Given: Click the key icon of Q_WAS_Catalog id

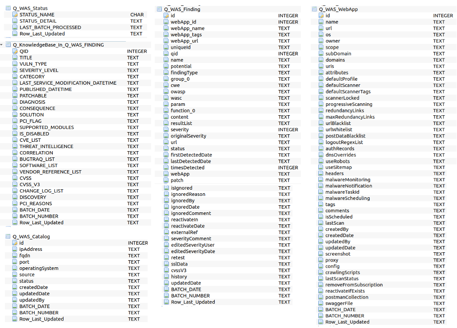Looking at the screenshot, I should tap(15, 243).
